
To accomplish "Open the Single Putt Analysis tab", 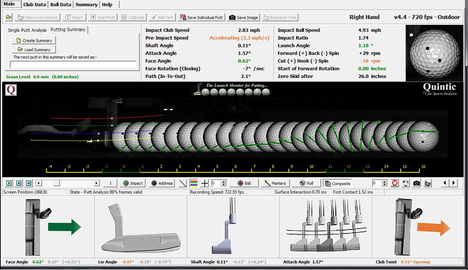I will pyautogui.click(x=27, y=30).
